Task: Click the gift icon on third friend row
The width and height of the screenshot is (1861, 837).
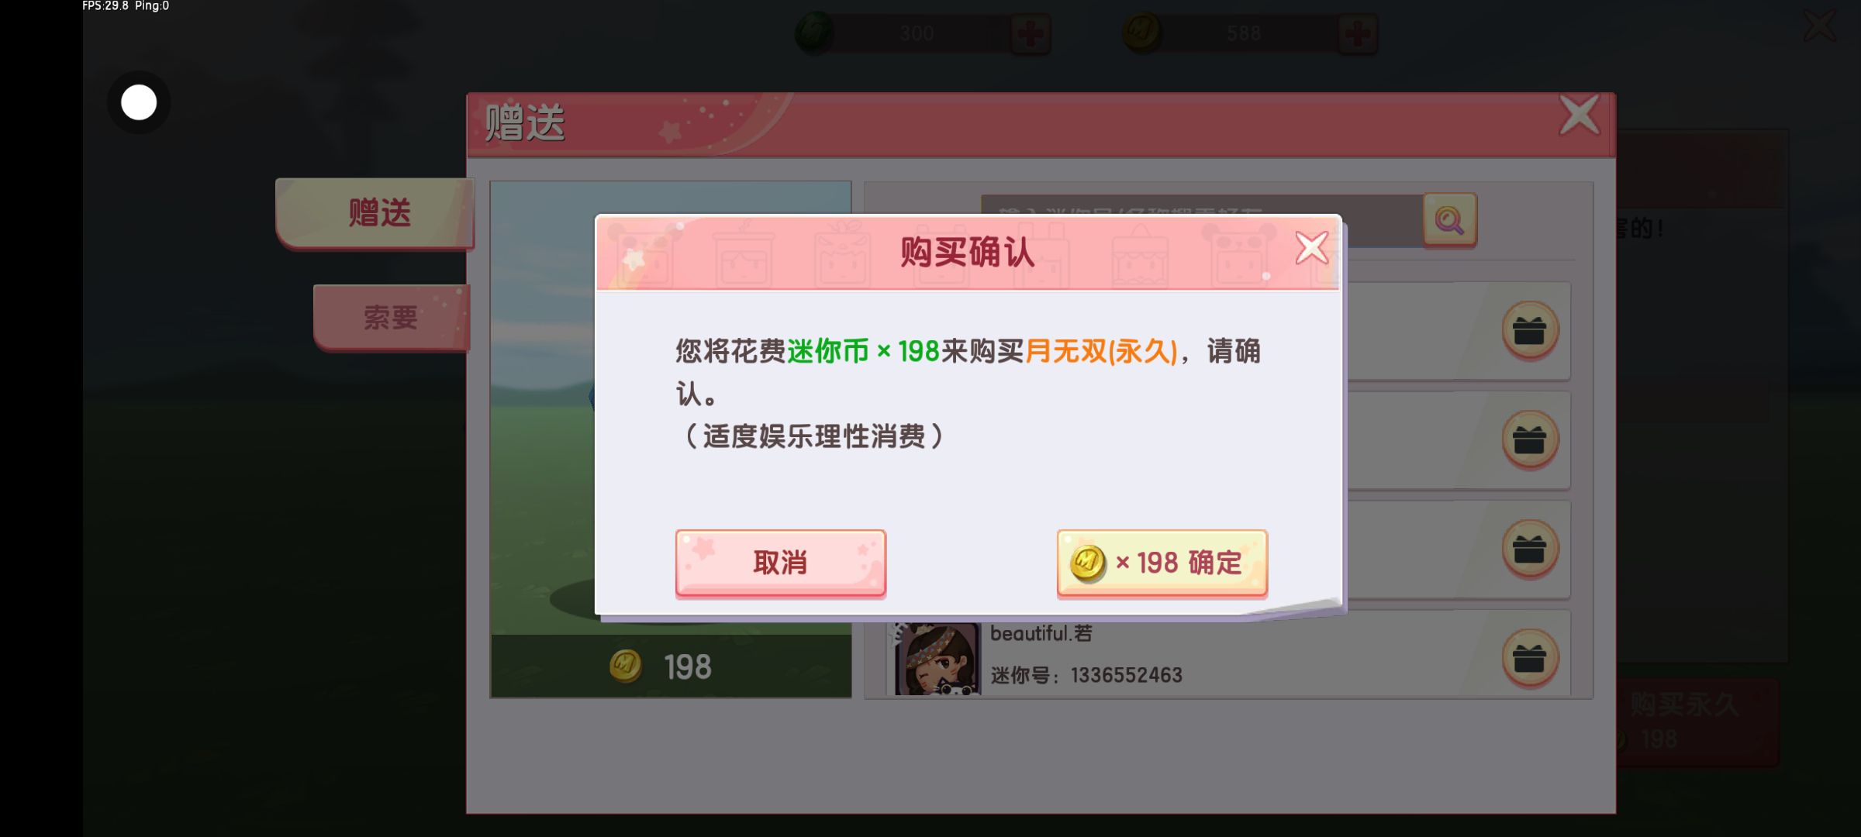Action: pyautogui.click(x=1530, y=549)
